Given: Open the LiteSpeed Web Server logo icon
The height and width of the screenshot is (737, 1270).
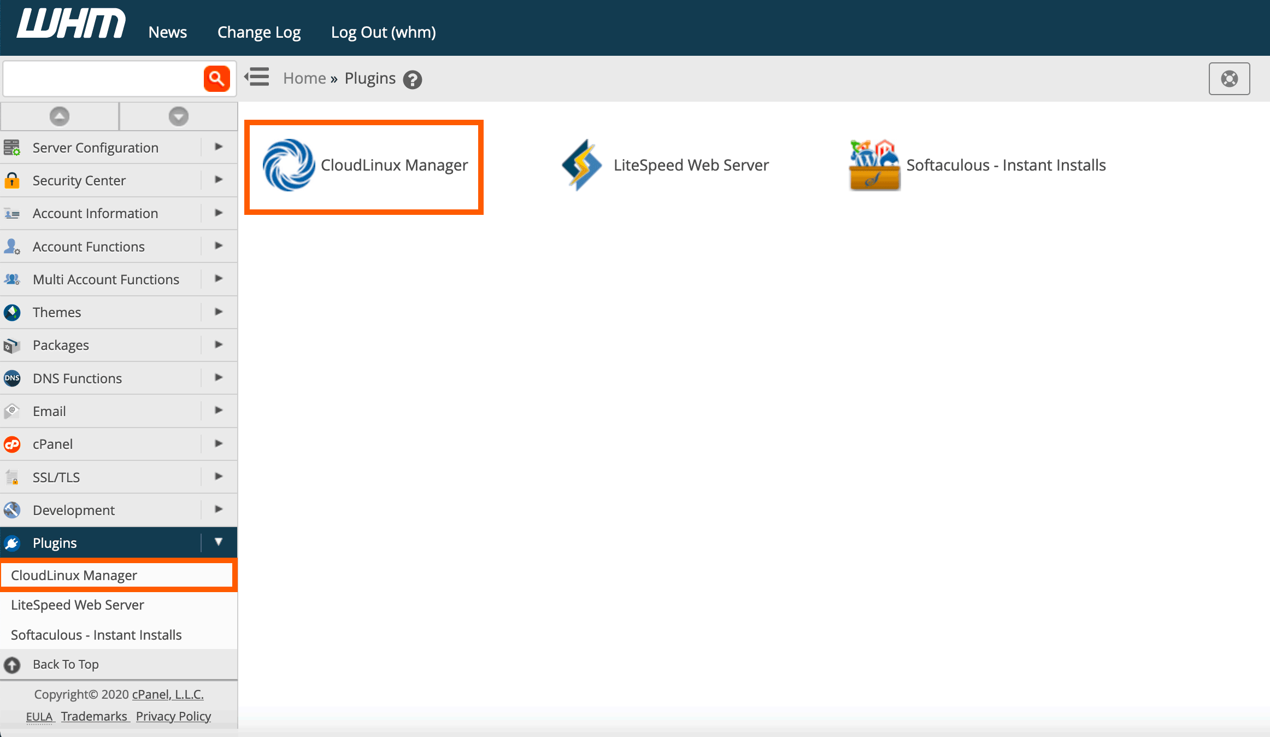Looking at the screenshot, I should [582, 165].
